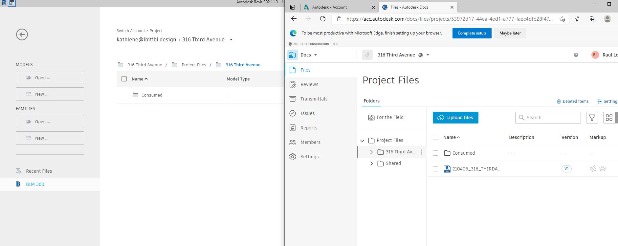Open BIM 360 in Revit sidebar
The image size is (618, 246).
[35, 184]
